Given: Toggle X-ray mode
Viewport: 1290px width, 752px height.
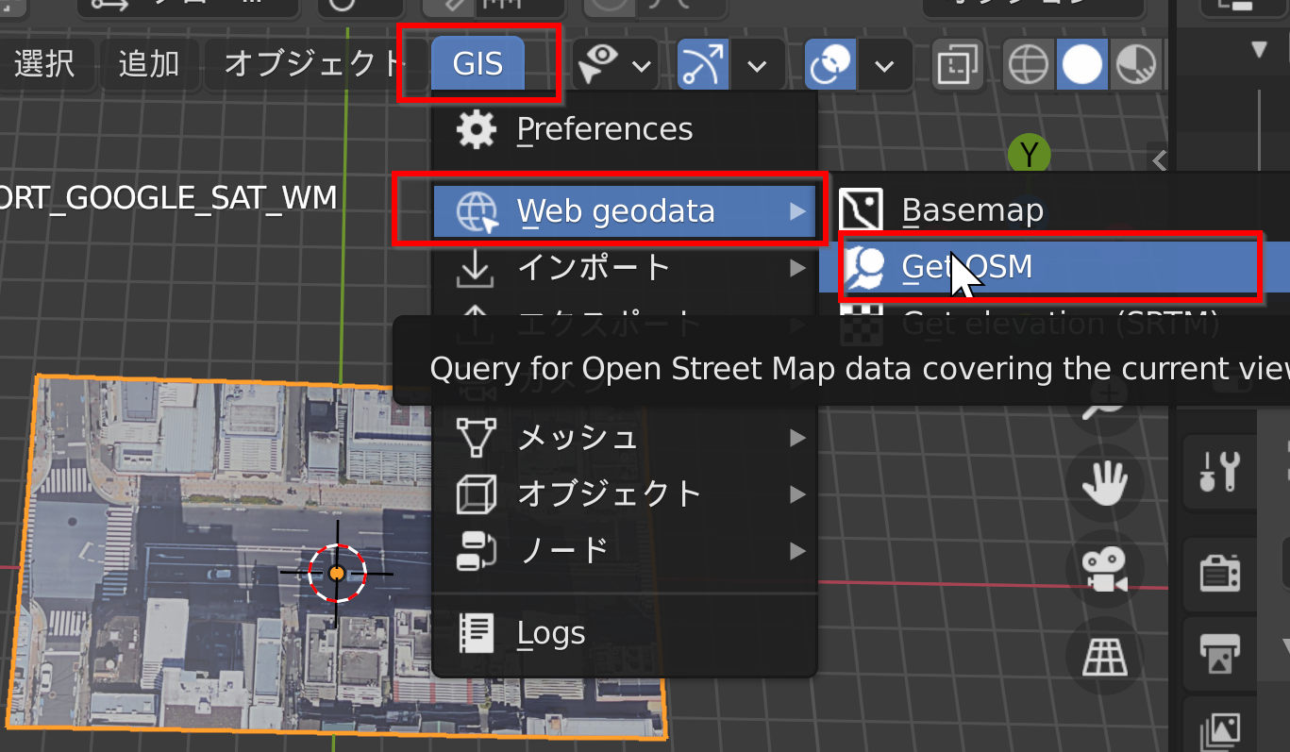Looking at the screenshot, I should 958,64.
